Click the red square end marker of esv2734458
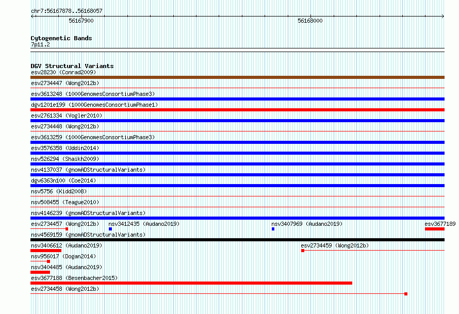This screenshot has width=459, height=314. tap(406, 294)
